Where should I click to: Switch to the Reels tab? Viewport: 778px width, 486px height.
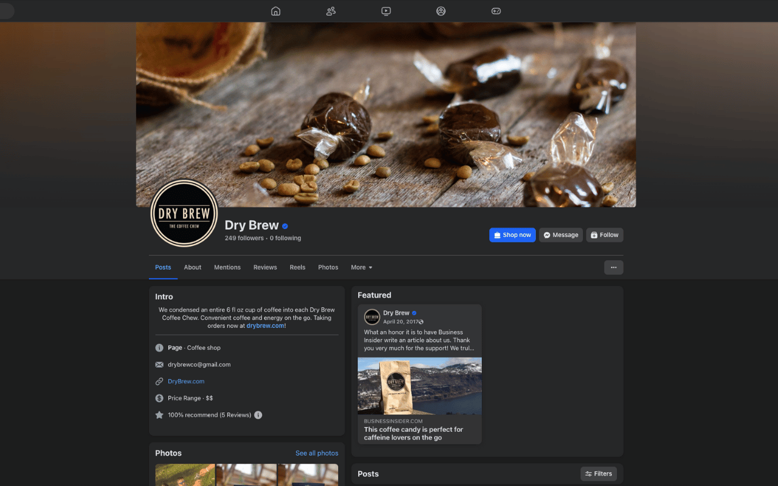coord(297,267)
